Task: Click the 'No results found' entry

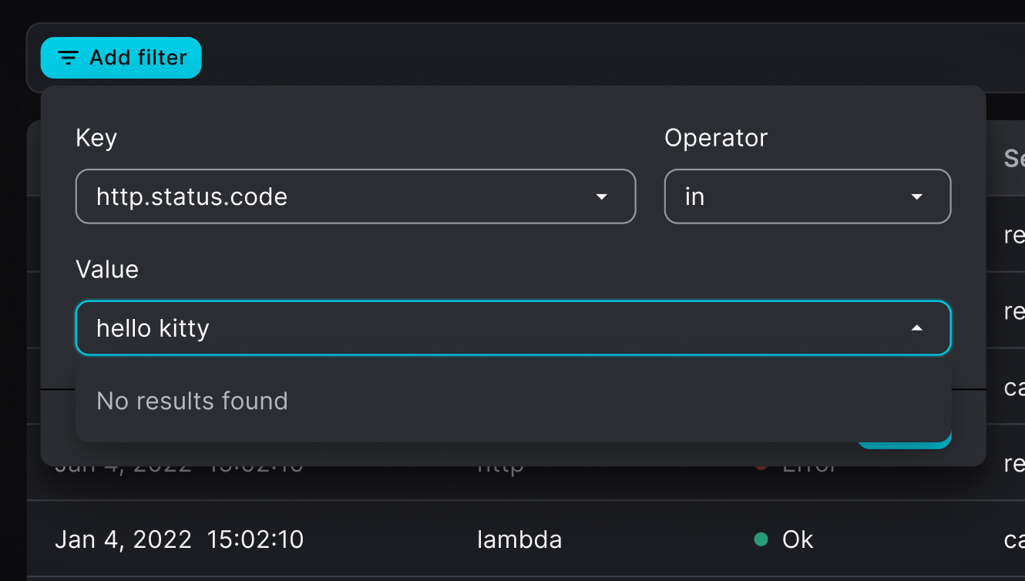Action: tap(192, 401)
